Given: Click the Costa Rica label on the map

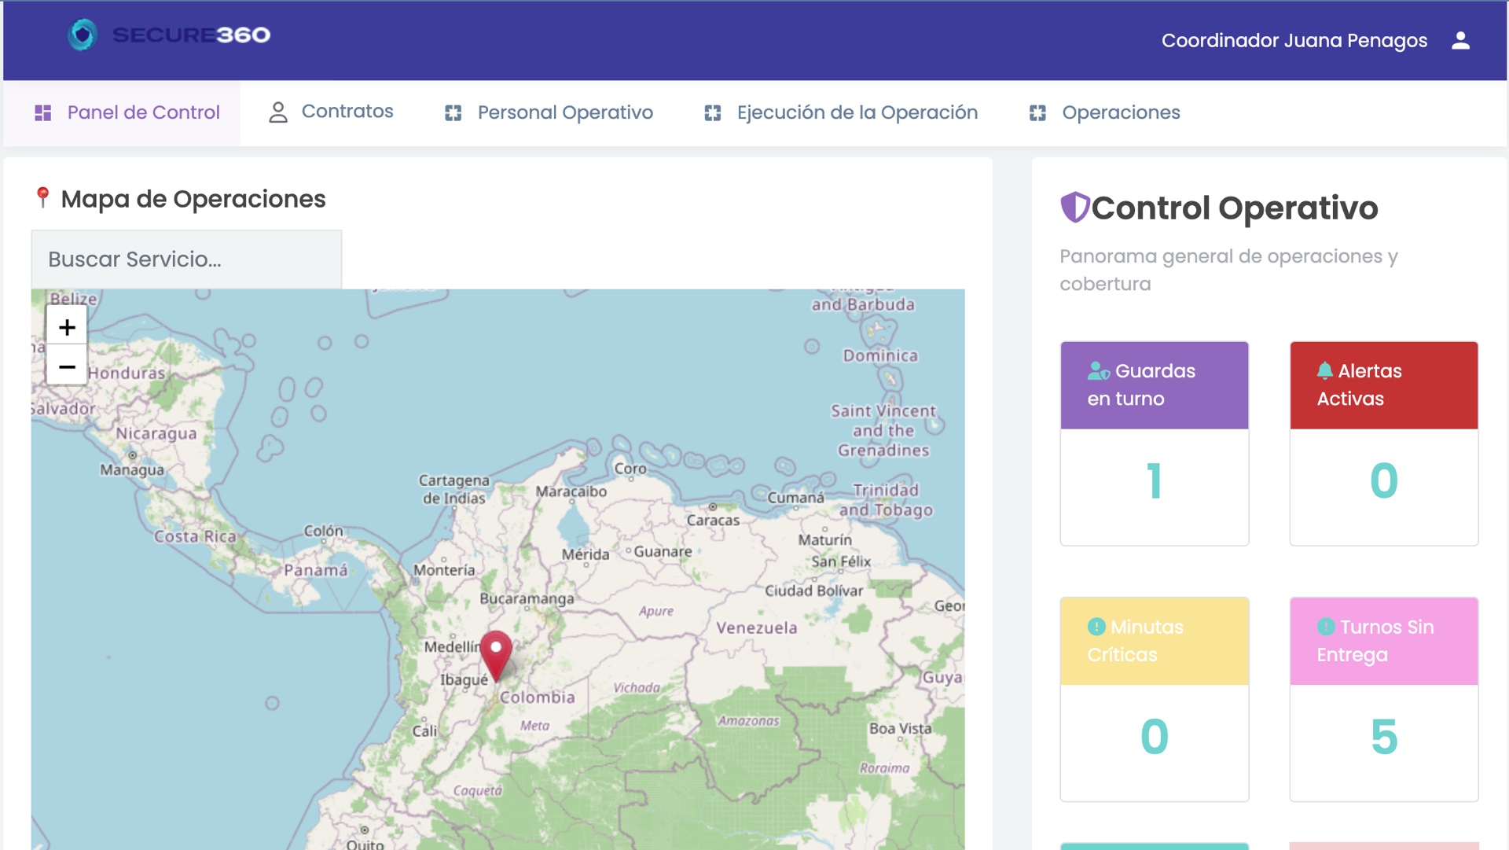Looking at the screenshot, I should [195, 536].
